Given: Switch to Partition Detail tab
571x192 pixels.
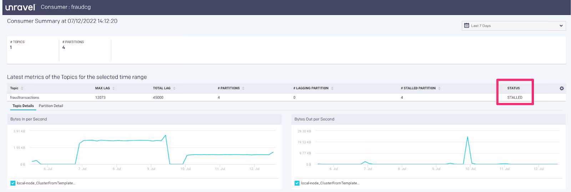Looking at the screenshot, I should (x=51, y=106).
